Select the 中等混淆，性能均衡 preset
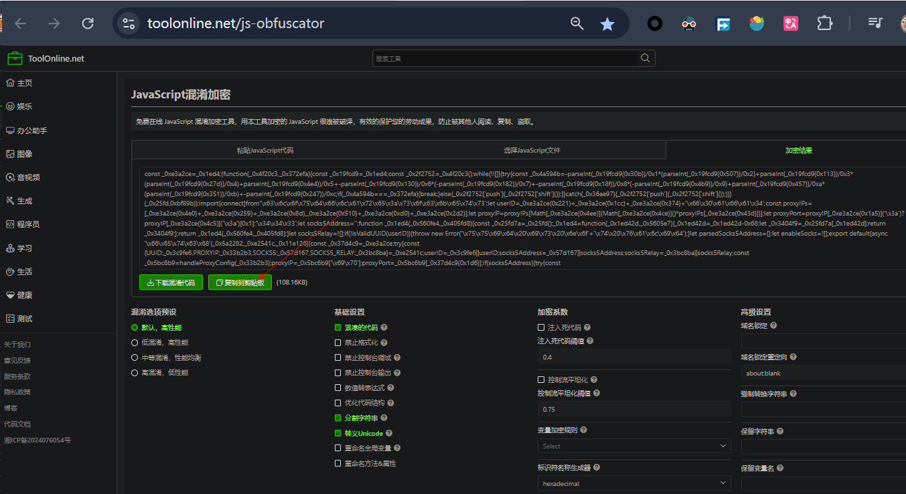This screenshot has height=494, width=906. click(x=135, y=357)
